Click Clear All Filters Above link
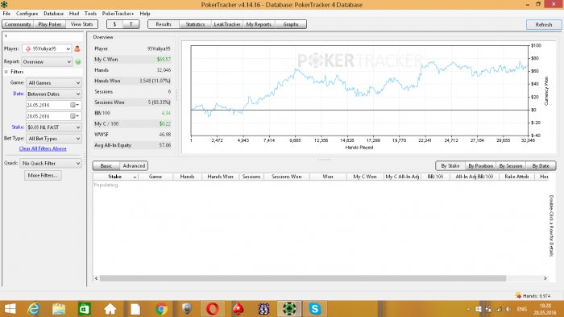The width and height of the screenshot is (564, 317). click(43, 148)
